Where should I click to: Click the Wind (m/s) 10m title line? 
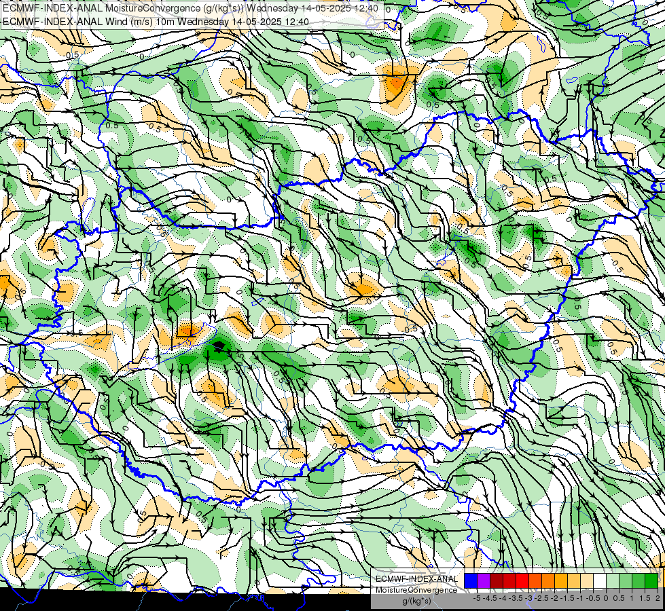[156, 21]
